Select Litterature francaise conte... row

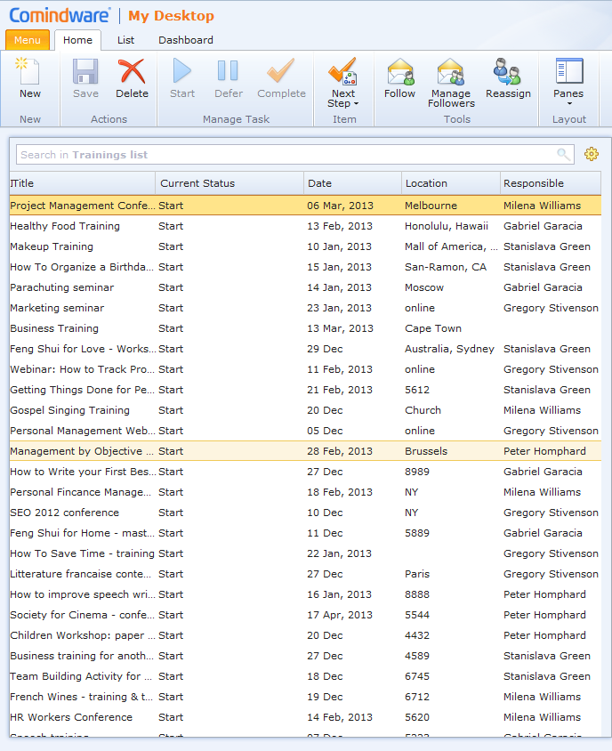click(305, 574)
